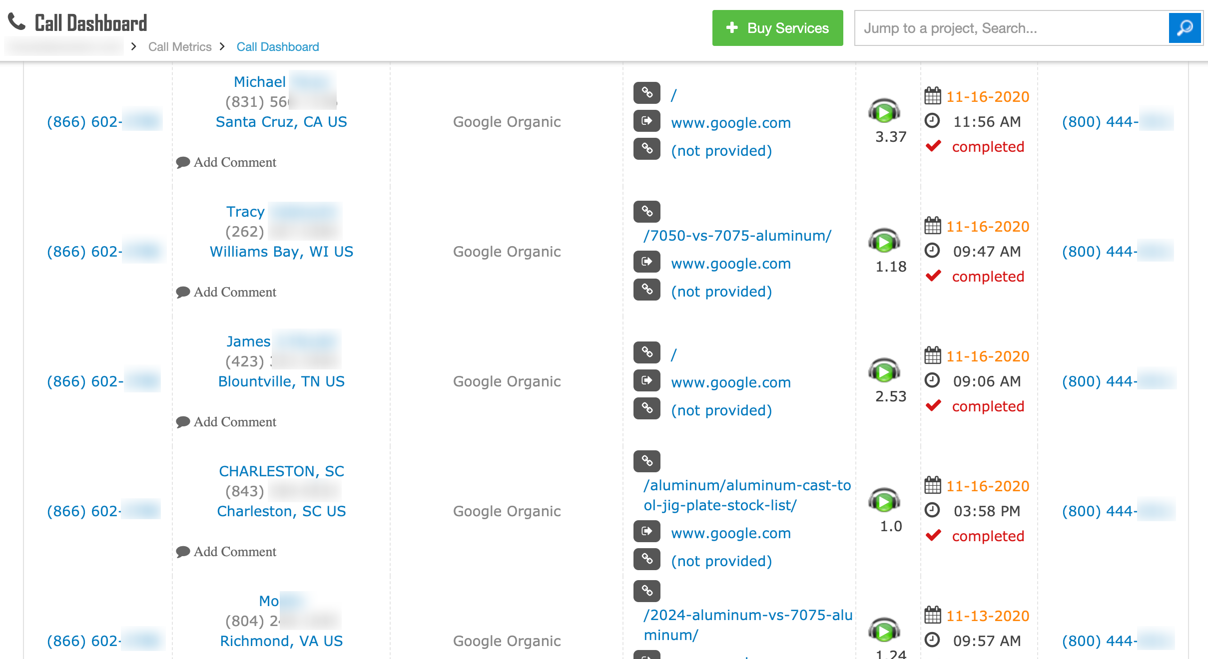This screenshot has width=1208, height=659.
Task: Open caller James's name link
Action: coord(248,341)
